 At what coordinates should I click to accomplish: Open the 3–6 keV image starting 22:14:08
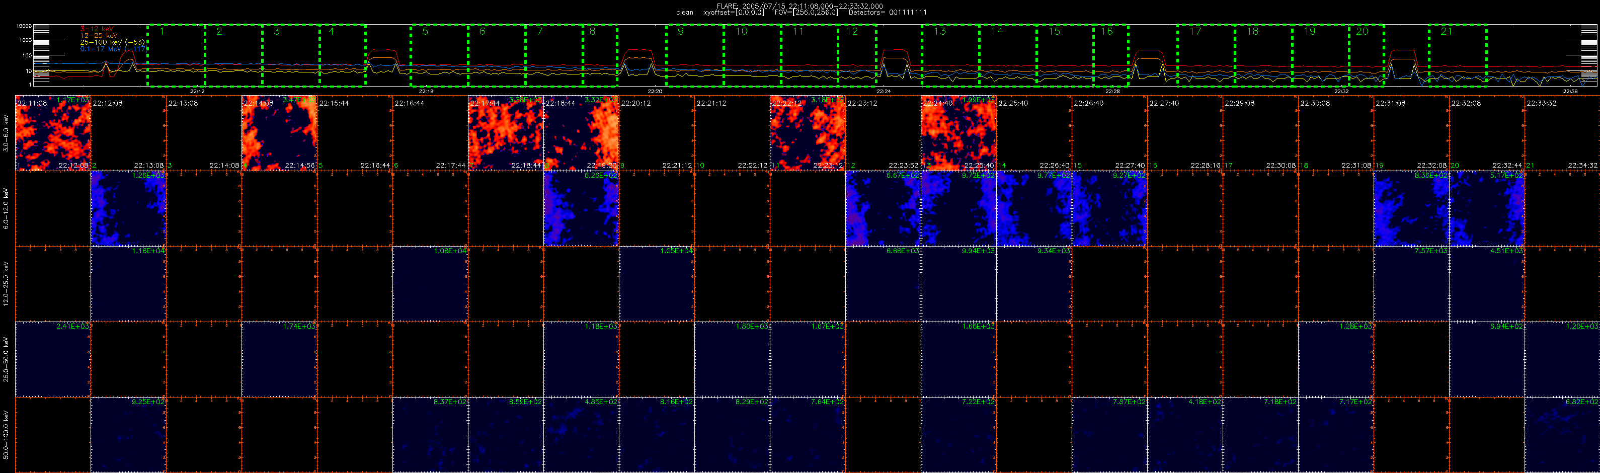click(280, 133)
